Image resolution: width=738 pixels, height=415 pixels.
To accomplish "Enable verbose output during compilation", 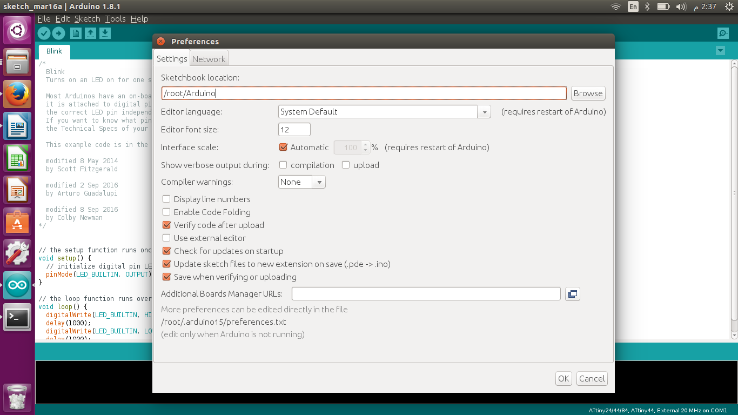I will [283, 165].
